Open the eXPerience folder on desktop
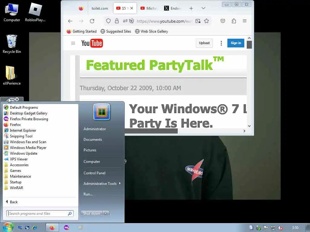Viewport: 310px width, 232px height. tap(12, 75)
